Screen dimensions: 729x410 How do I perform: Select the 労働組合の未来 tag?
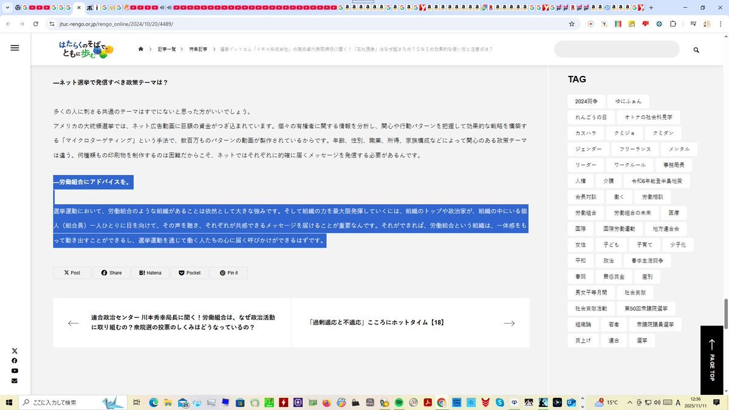pyautogui.click(x=632, y=213)
